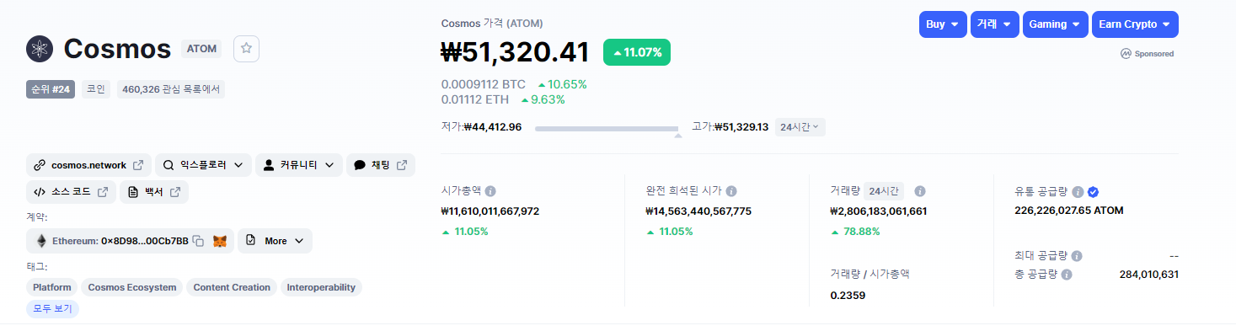Click the 24시간 selector beside 거래량

(884, 191)
